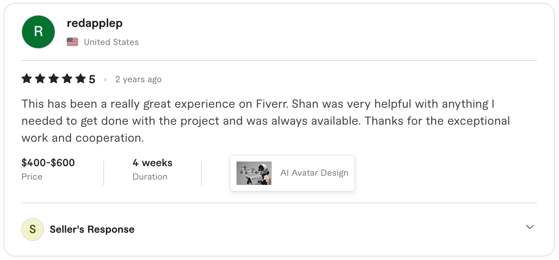Image resolution: width=559 pixels, height=260 pixels.
Task: Click the United States flag icon
Action: pyautogui.click(x=73, y=41)
